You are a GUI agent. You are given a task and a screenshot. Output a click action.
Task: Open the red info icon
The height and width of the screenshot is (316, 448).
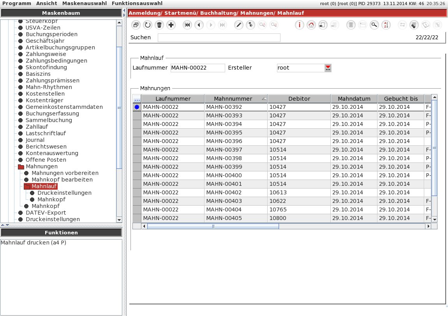coord(299,25)
